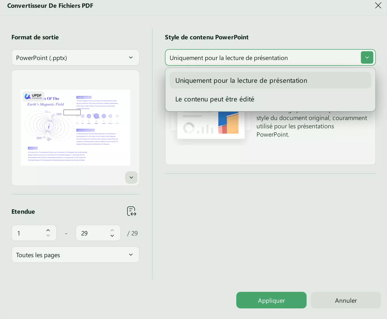Click the starting page number field
Image resolution: width=387 pixels, height=319 pixels.
28,233
